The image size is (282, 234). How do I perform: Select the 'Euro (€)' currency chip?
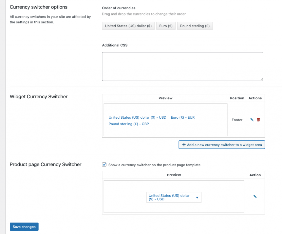(166, 26)
